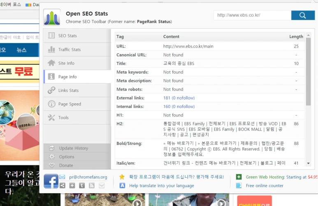Image resolution: width=318 pixels, height=206 pixels.
Task: Click the gray mail icon in the social row
Action: coord(102,186)
